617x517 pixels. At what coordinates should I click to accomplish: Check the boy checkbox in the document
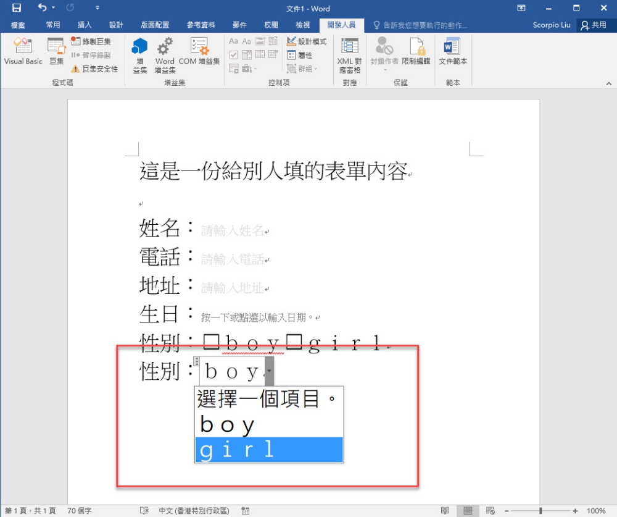211,343
